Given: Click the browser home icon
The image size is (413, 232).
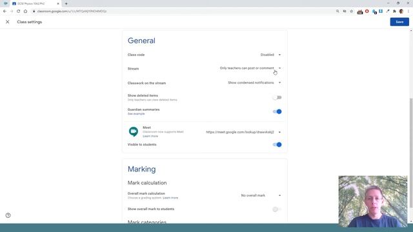Looking at the screenshot, I should click(25, 12).
